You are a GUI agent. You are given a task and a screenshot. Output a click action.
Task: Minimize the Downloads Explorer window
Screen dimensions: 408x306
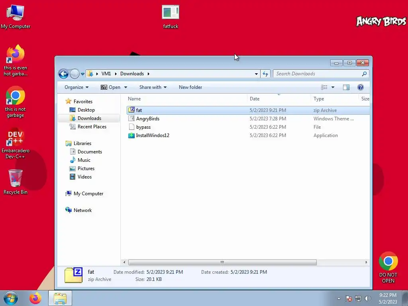click(336, 63)
